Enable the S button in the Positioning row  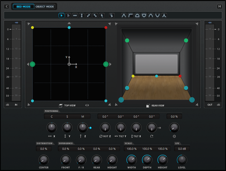(67, 116)
